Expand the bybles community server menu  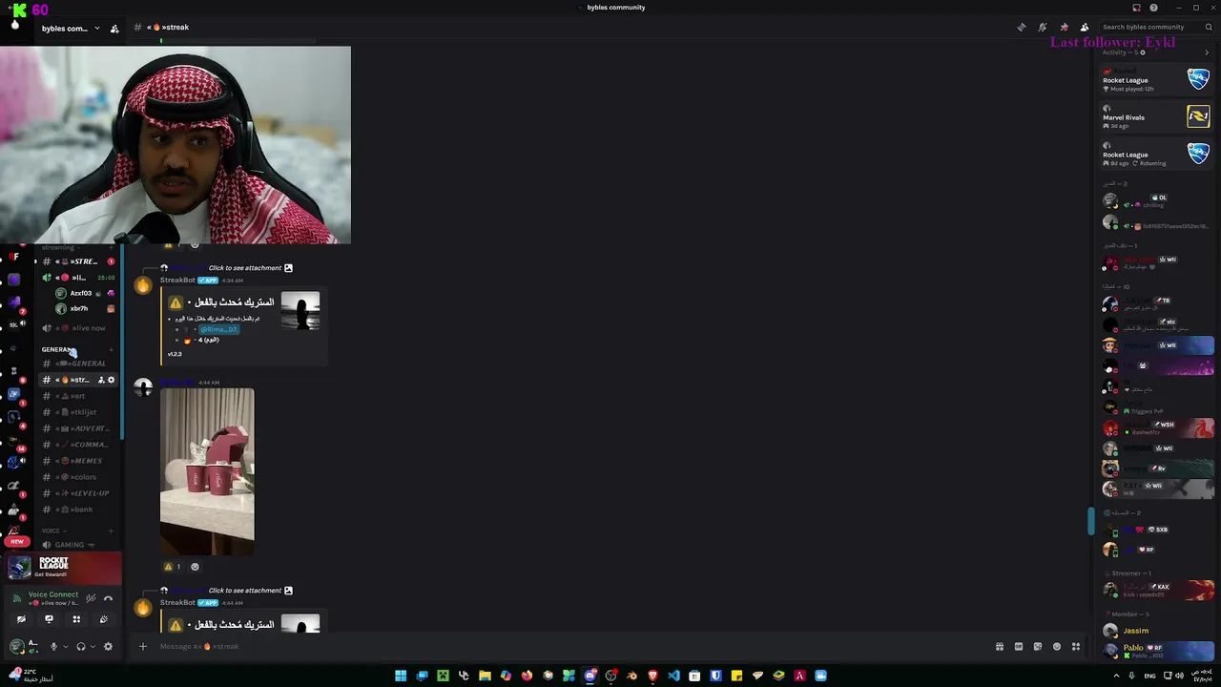click(71, 29)
